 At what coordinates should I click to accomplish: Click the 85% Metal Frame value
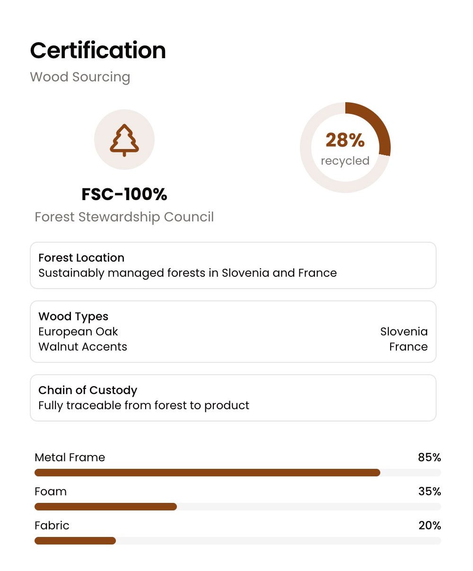429,457
